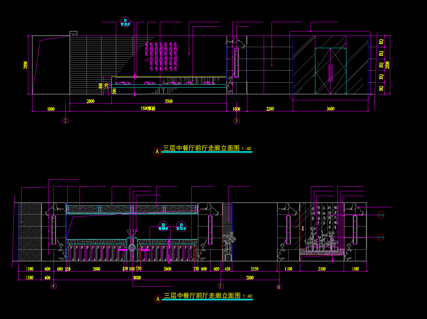This screenshot has height=319, width=427.
Task: Select the glass double door handle
Action: pos(330,73)
